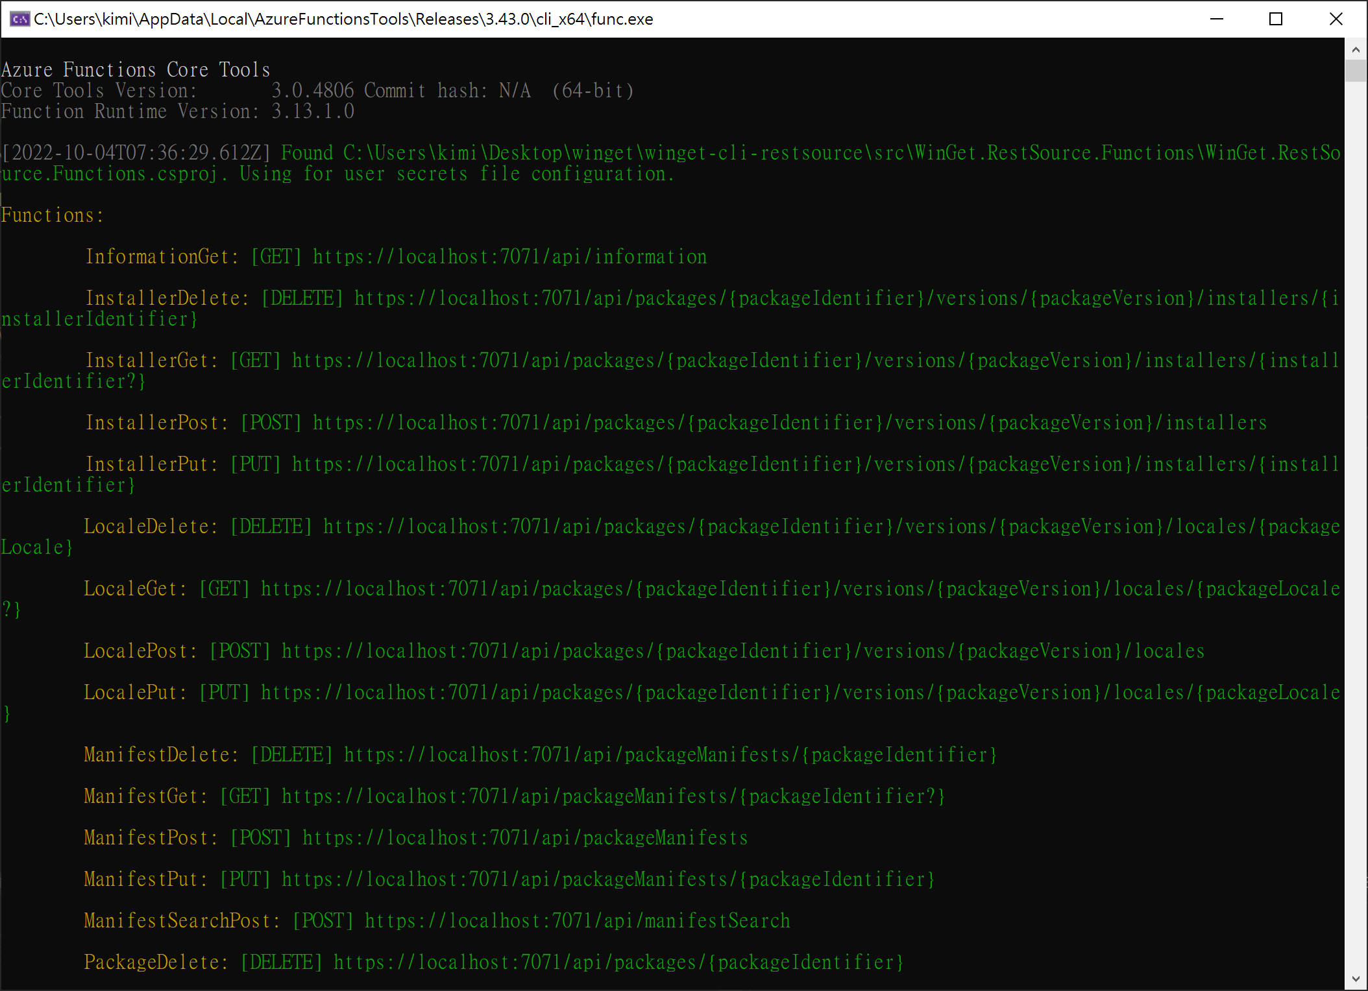Click the func.exe path in title bar

(343, 19)
